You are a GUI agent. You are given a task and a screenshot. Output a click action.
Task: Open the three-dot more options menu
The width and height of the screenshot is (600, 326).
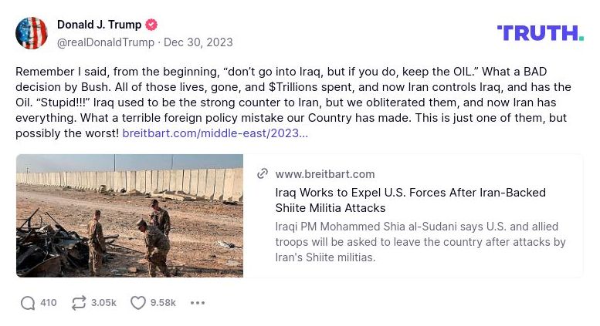(198, 303)
